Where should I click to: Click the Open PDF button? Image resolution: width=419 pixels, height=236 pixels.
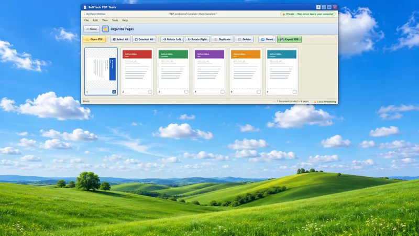(x=94, y=39)
